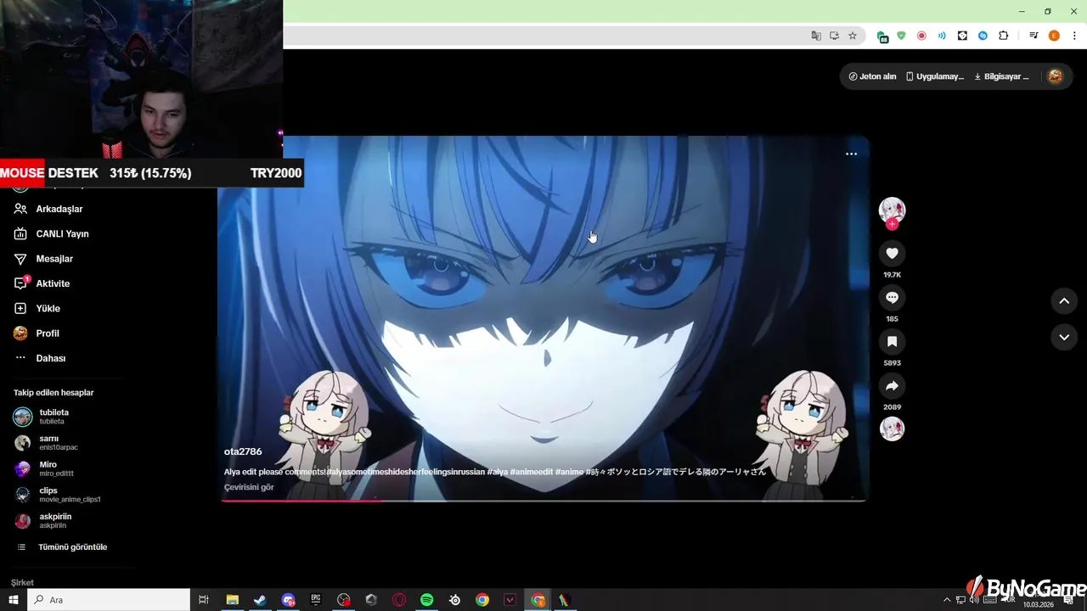Click the Google Translate icon in address bar

(x=816, y=36)
